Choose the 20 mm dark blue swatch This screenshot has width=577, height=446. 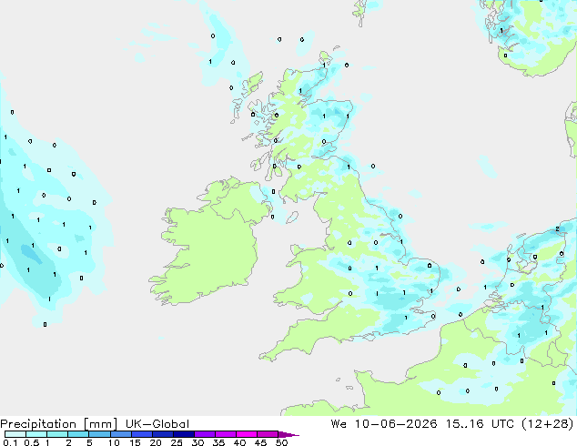tap(162, 434)
